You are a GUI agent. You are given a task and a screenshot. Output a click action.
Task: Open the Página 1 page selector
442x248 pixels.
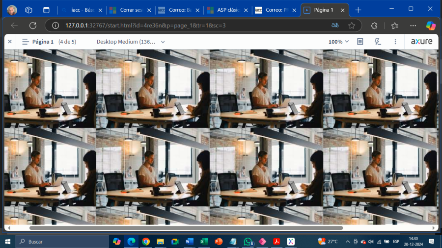click(43, 42)
